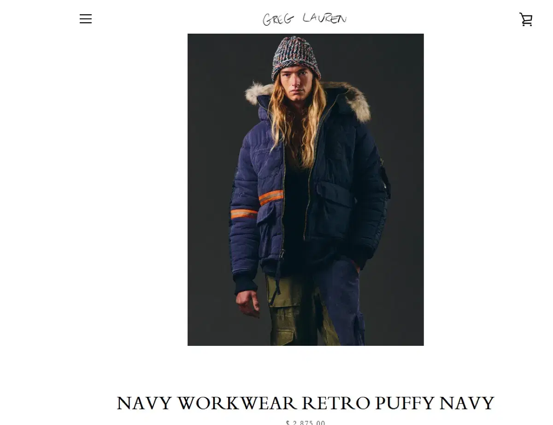Open the shopping cart
Viewport: 553px width, 425px height.
(526, 19)
